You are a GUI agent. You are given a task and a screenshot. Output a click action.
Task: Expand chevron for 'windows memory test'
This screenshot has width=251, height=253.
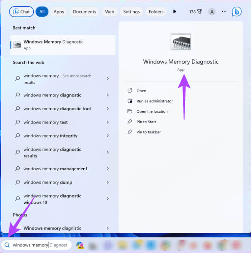click(x=108, y=122)
